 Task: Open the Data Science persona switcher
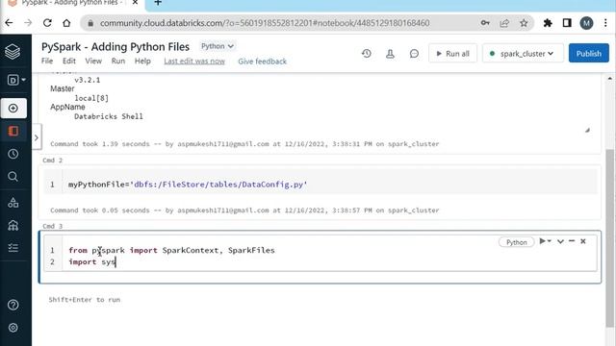15,80
